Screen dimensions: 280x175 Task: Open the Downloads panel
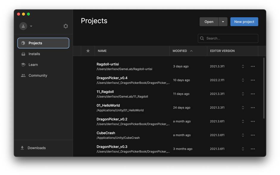[x=33, y=148]
